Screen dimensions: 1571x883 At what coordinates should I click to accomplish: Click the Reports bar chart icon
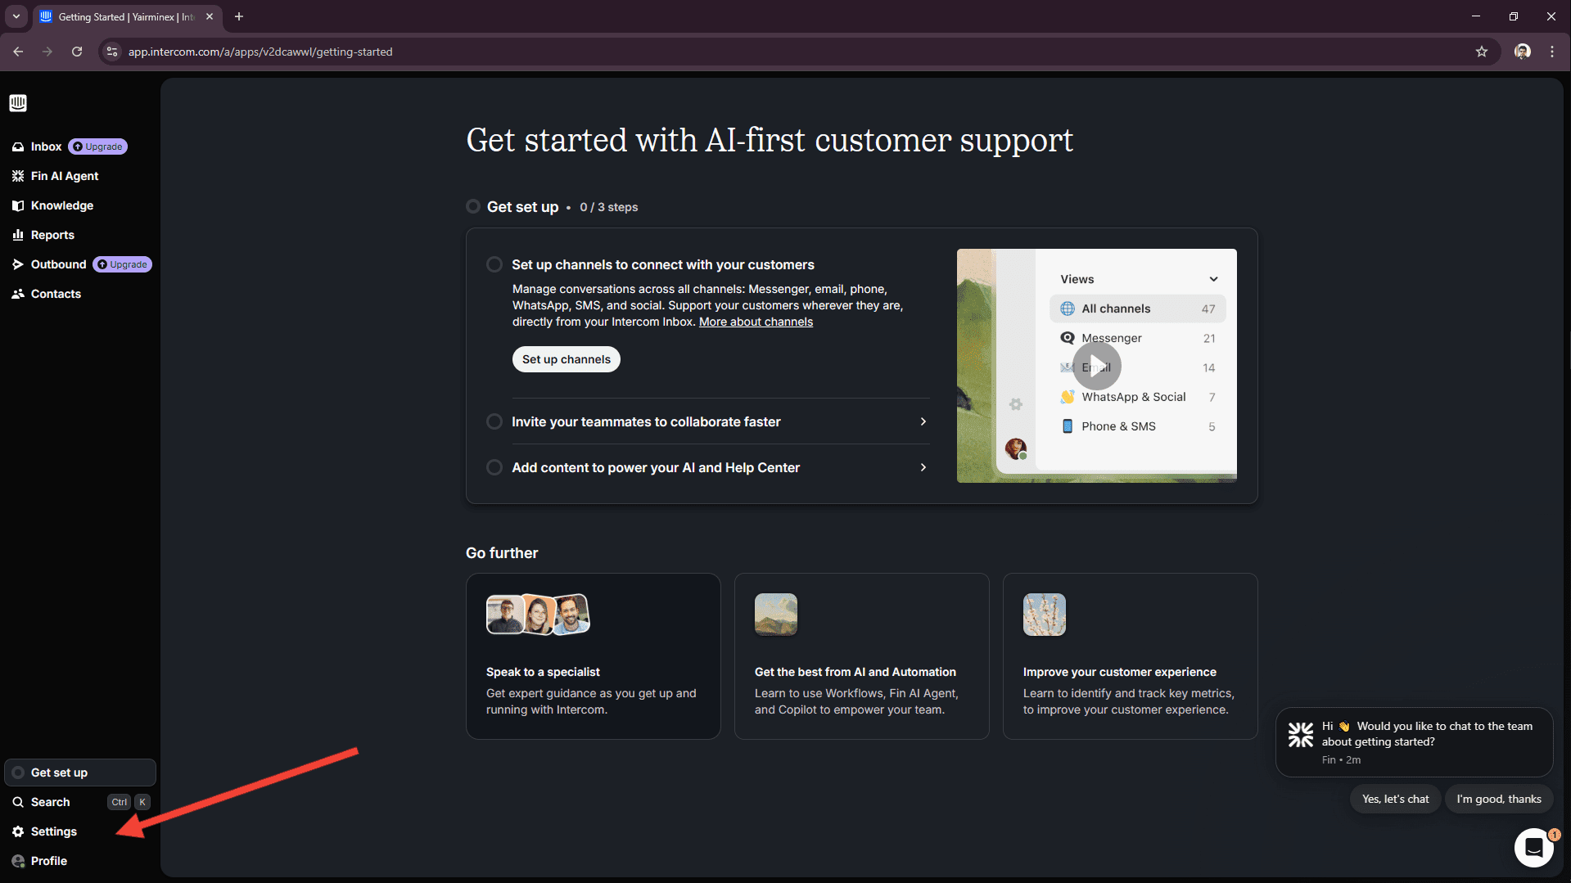click(x=18, y=235)
